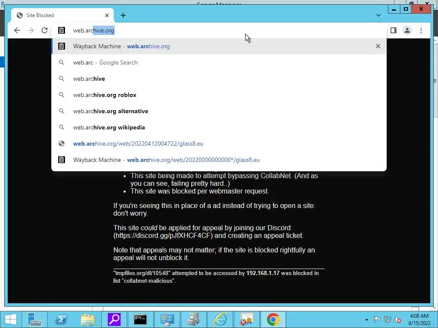Open the web.archive.org/web/20220412004722/glass8.eu suggestion
This screenshot has width=438, height=328.
[x=219, y=143]
